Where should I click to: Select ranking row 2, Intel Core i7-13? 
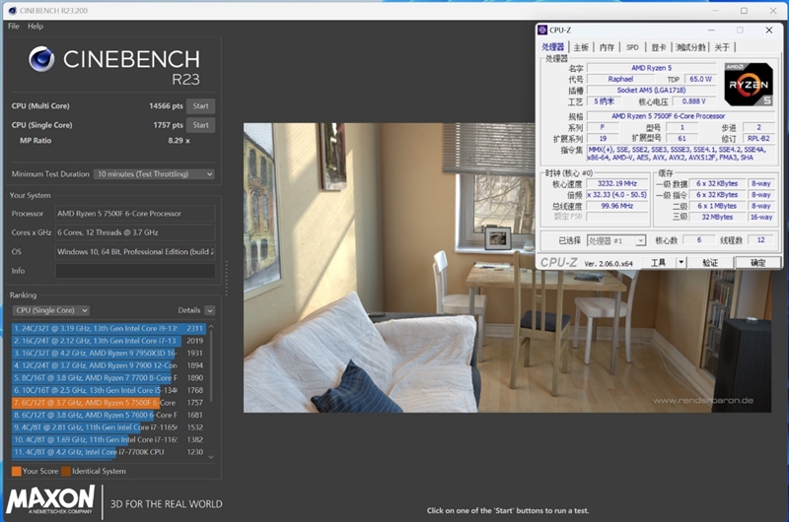108,341
